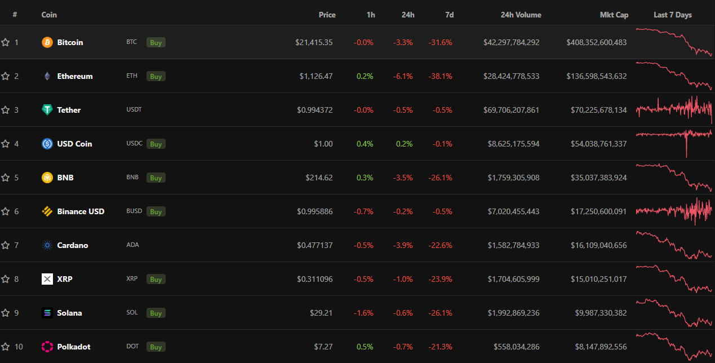Screen dimensions: 715x363
Task: Click Solana's -1.6% 1h change
Action: (363, 313)
